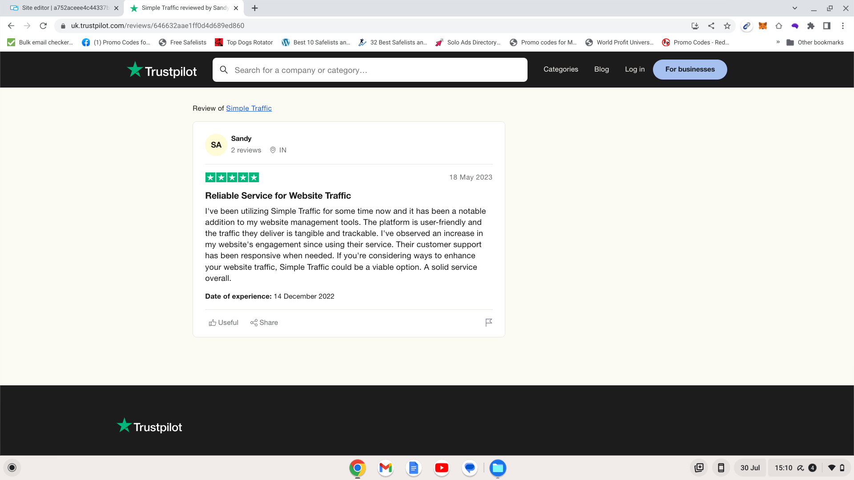Open Chrome three-dot menu
The height and width of the screenshot is (480, 854).
(843, 26)
